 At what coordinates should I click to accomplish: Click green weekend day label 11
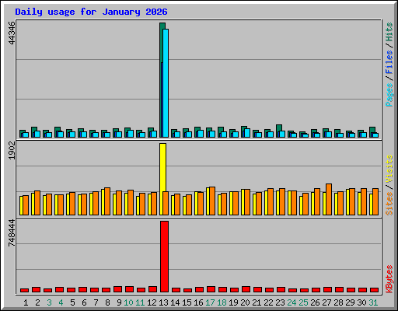[140, 302]
